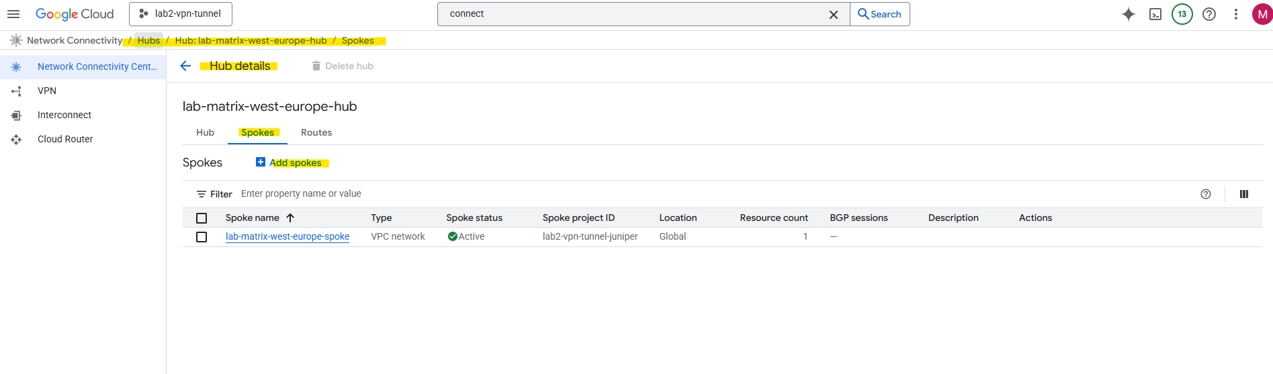Open the lab-matrix-west-europe-spoke link
Viewport: 1273px width, 374px height.
click(288, 237)
